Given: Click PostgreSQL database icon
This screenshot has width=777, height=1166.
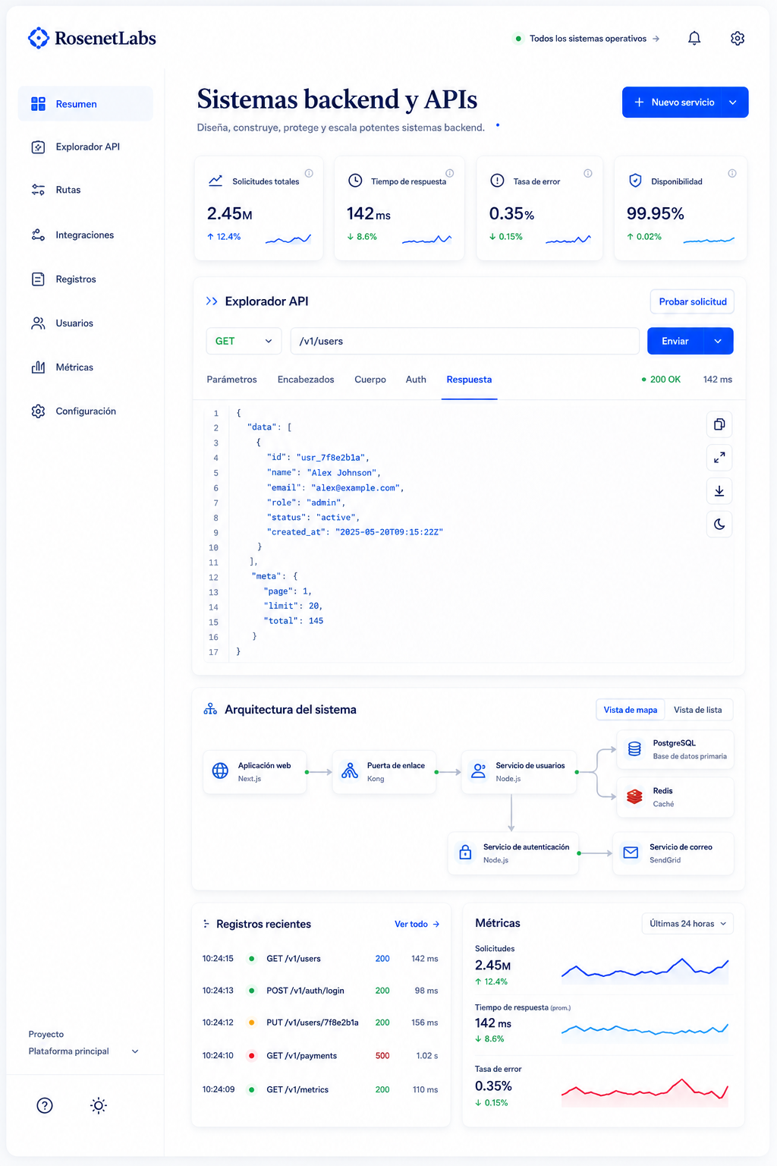Looking at the screenshot, I should tap(634, 749).
